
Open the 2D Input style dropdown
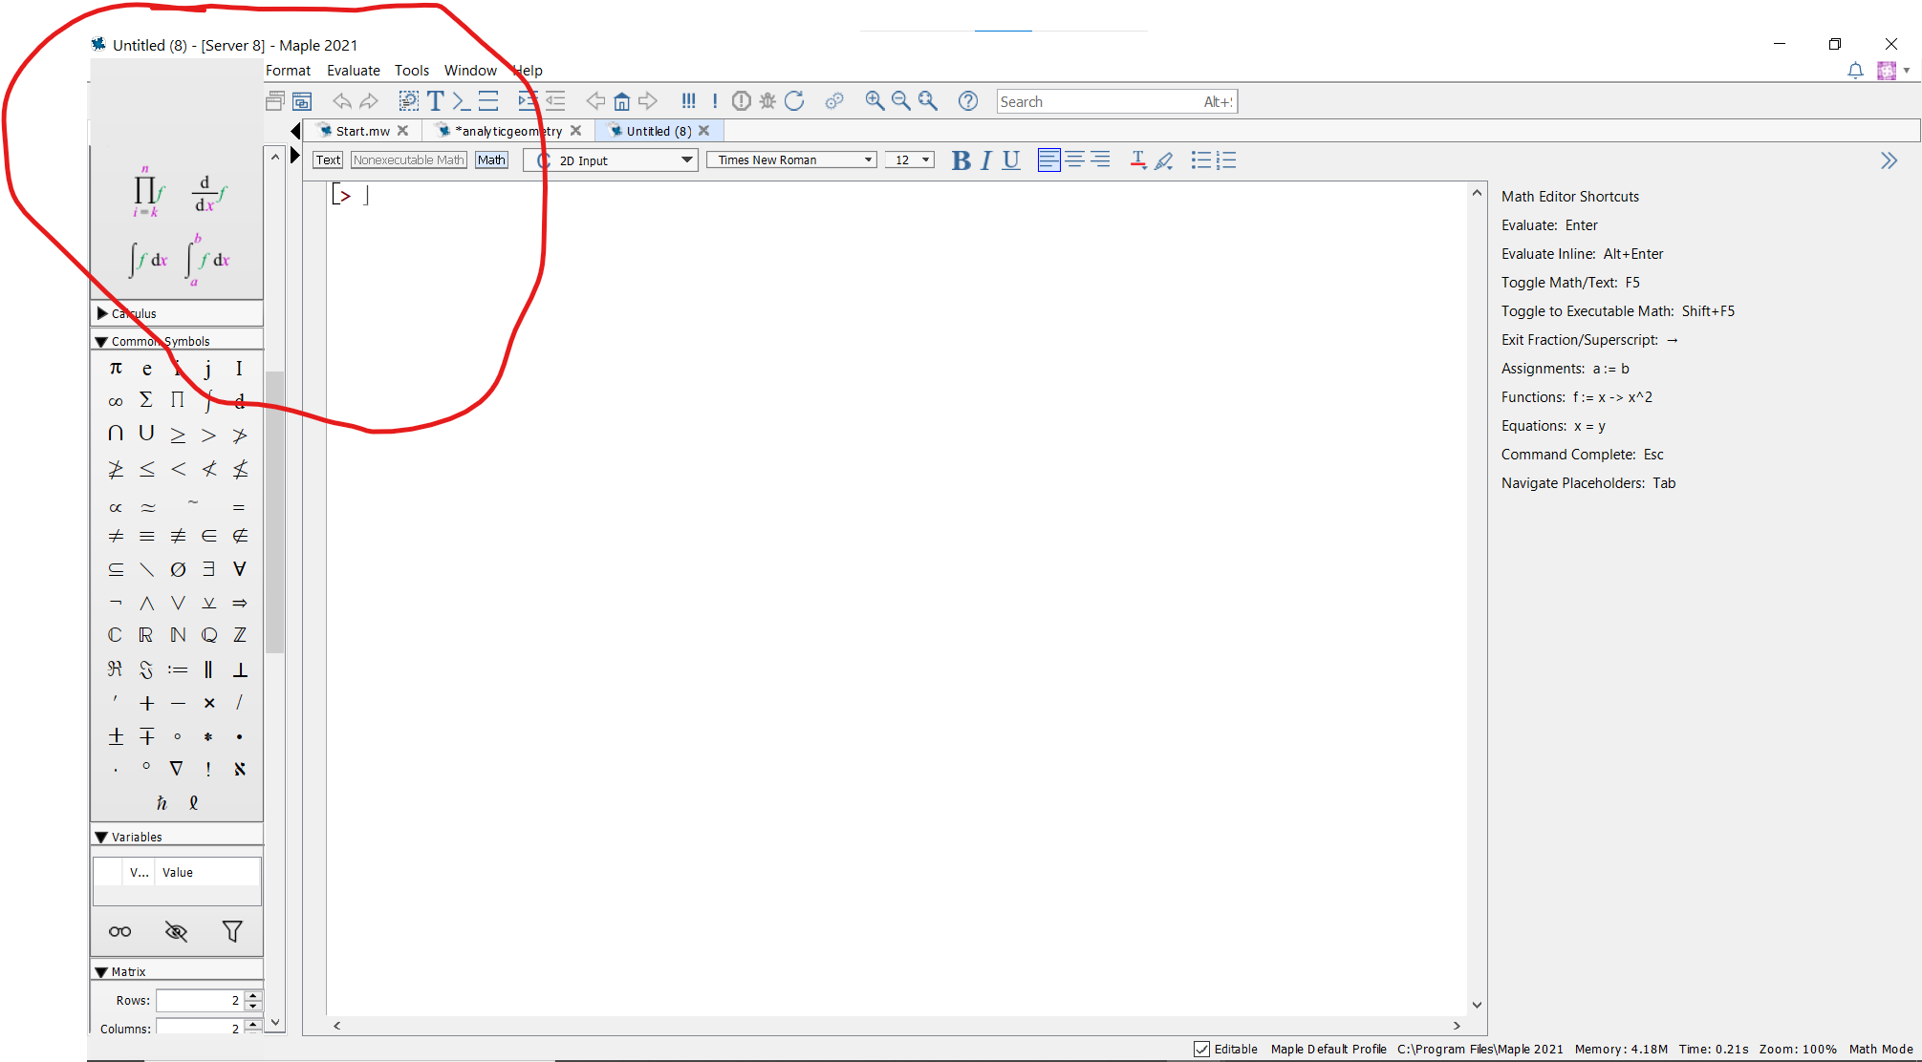point(611,160)
